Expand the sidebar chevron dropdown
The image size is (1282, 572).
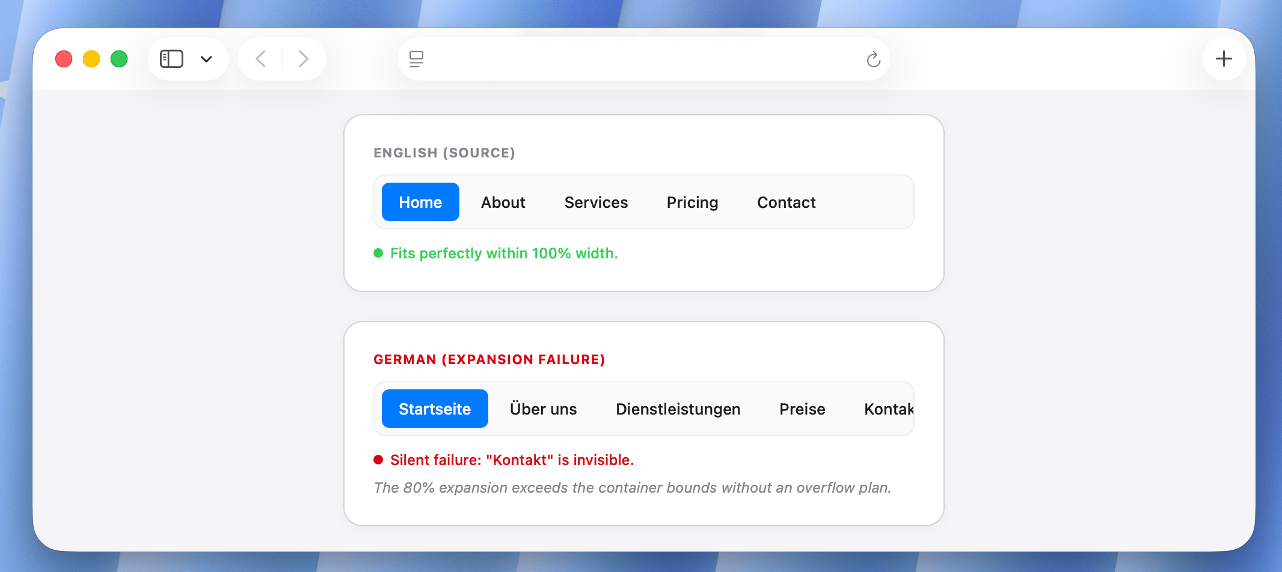point(206,58)
